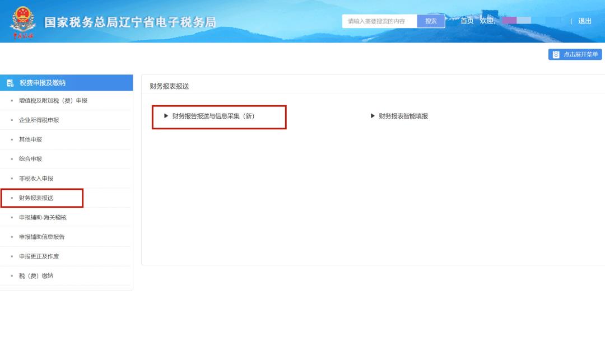Open 税（费）缴纳 sidebar entry
The height and width of the screenshot is (337, 605).
tap(36, 276)
